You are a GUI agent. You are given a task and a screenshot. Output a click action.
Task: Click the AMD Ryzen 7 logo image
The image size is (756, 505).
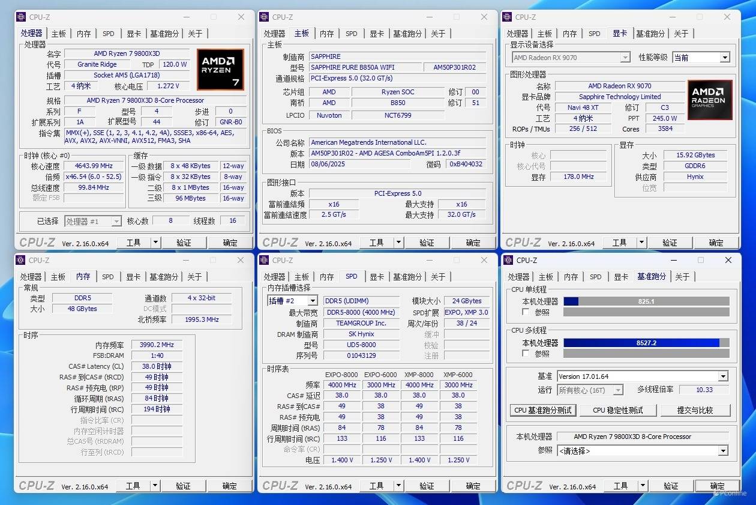pos(220,70)
